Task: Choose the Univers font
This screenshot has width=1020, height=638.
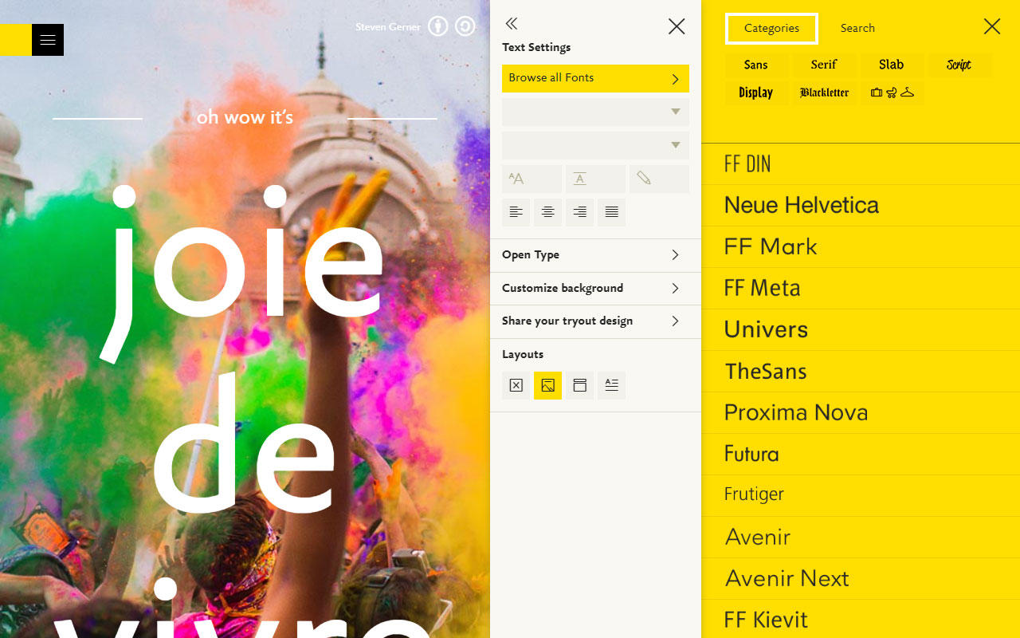Action: tap(861, 330)
